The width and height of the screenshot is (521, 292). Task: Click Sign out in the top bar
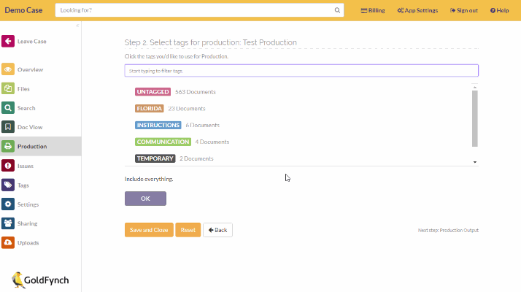pyautogui.click(x=464, y=10)
